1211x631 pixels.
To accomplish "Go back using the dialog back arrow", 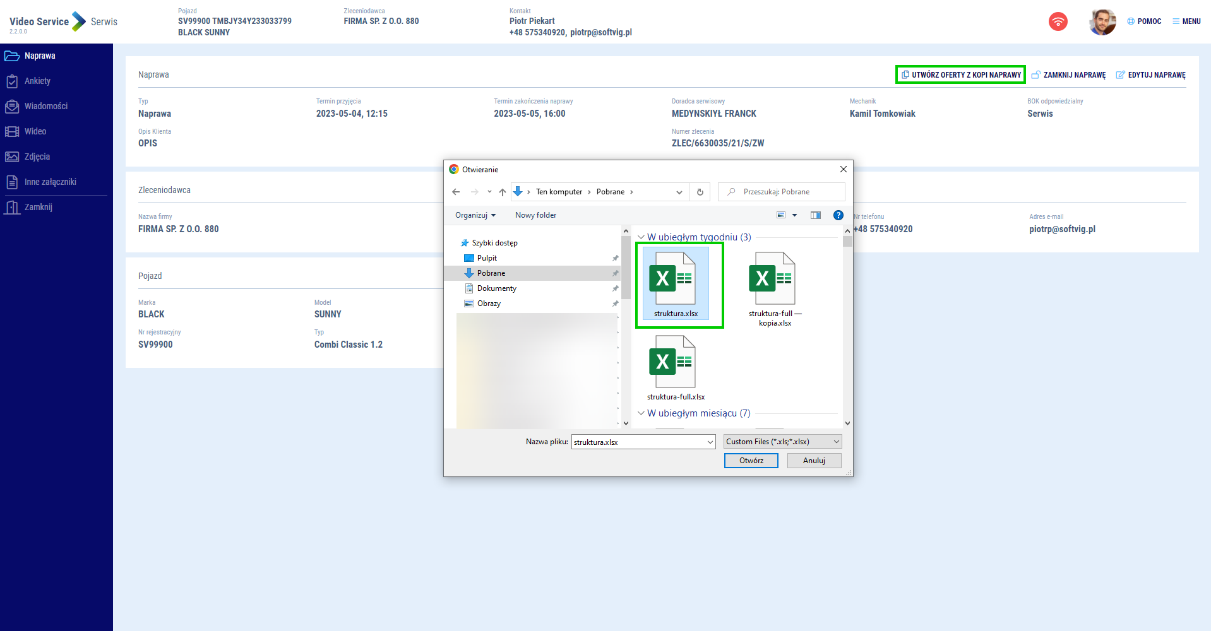I will point(456,192).
